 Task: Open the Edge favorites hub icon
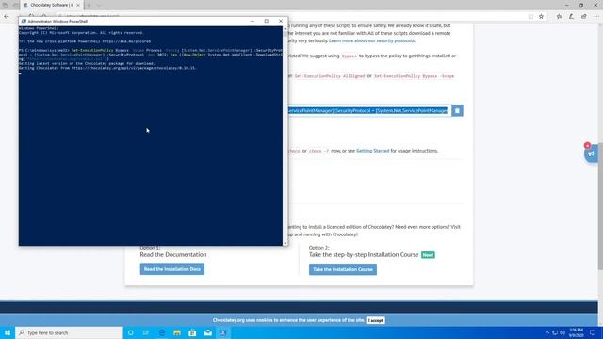point(559,17)
